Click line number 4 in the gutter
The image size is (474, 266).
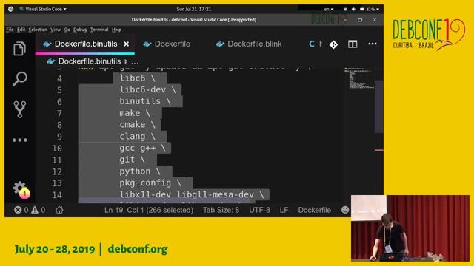click(x=59, y=78)
